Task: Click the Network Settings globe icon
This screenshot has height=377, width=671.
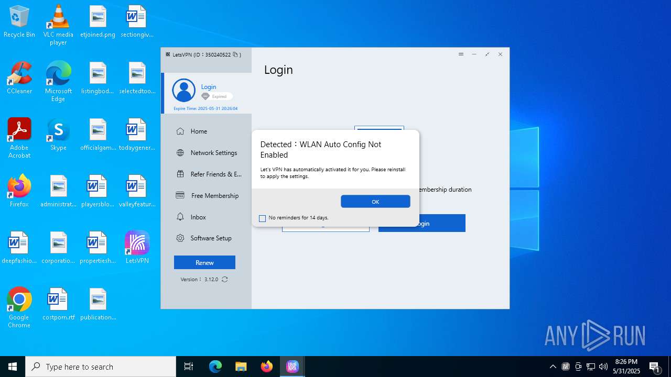Action: point(180,153)
